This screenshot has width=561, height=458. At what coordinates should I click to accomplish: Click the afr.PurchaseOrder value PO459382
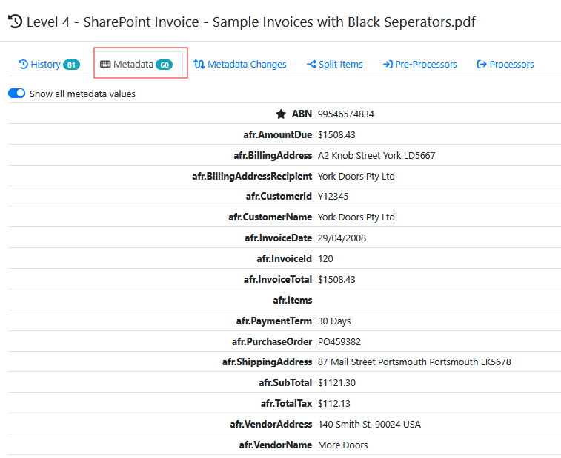coord(339,341)
